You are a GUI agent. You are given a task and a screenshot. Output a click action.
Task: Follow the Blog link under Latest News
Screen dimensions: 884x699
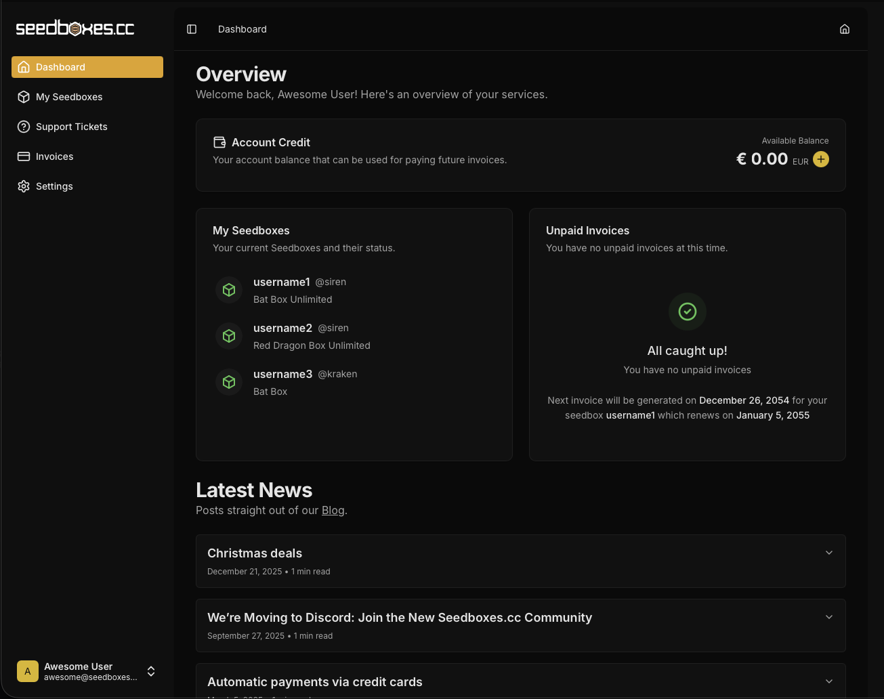[333, 511]
